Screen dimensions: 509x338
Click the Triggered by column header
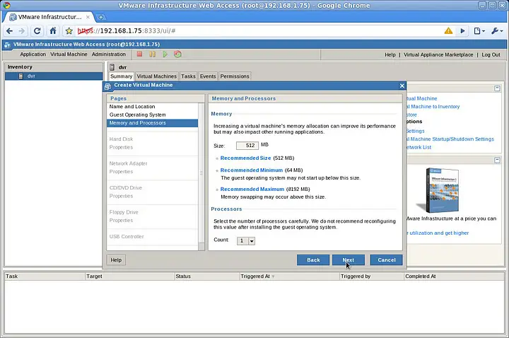click(x=371, y=276)
